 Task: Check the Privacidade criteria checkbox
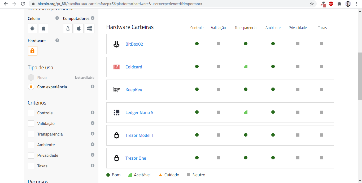point(31,155)
